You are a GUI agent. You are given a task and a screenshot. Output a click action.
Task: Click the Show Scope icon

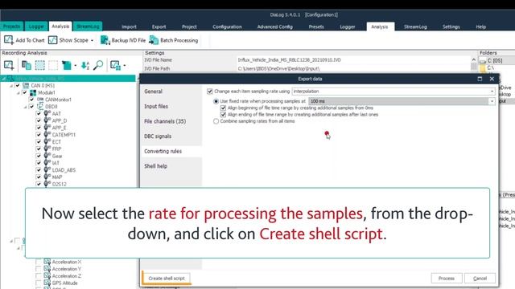tap(52, 40)
